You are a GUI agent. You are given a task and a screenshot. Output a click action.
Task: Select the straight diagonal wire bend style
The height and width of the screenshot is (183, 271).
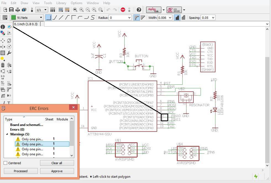tap(61, 17)
